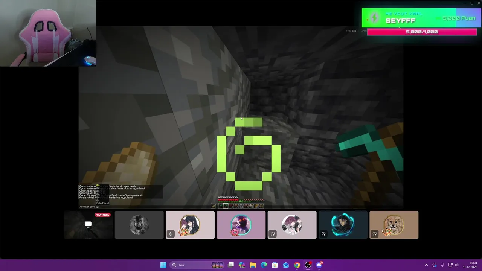Select the blue glowing avatar participant tile
The height and width of the screenshot is (271, 482).
coord(343,225)
